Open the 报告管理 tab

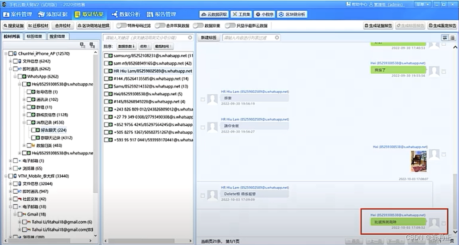coord(161,14)
